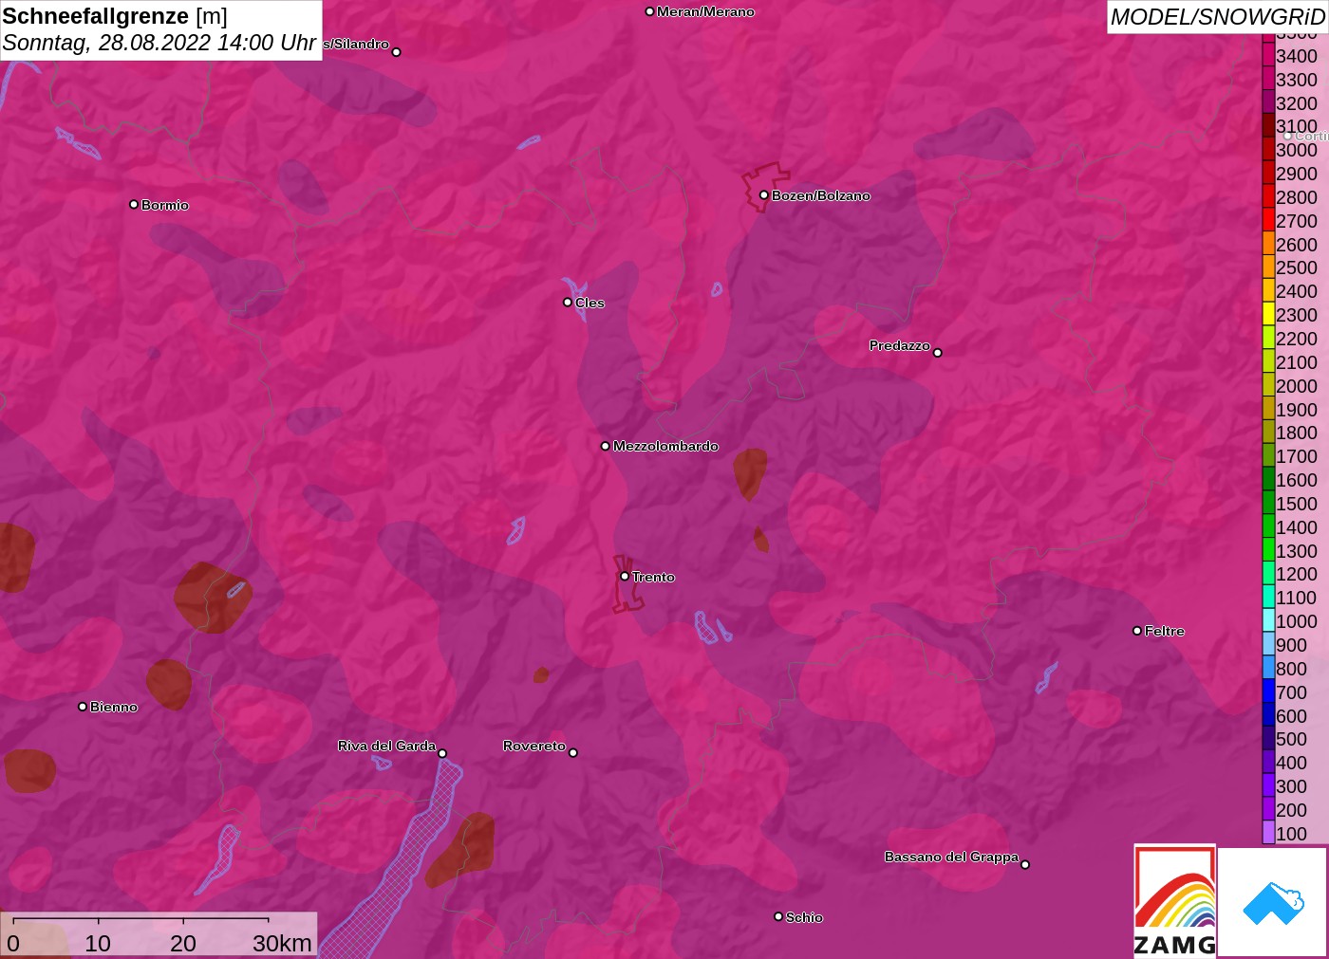Pick the 2300 yellow legend swatch
This screenshot has height=959, width=1329.
click(1268, 314)
